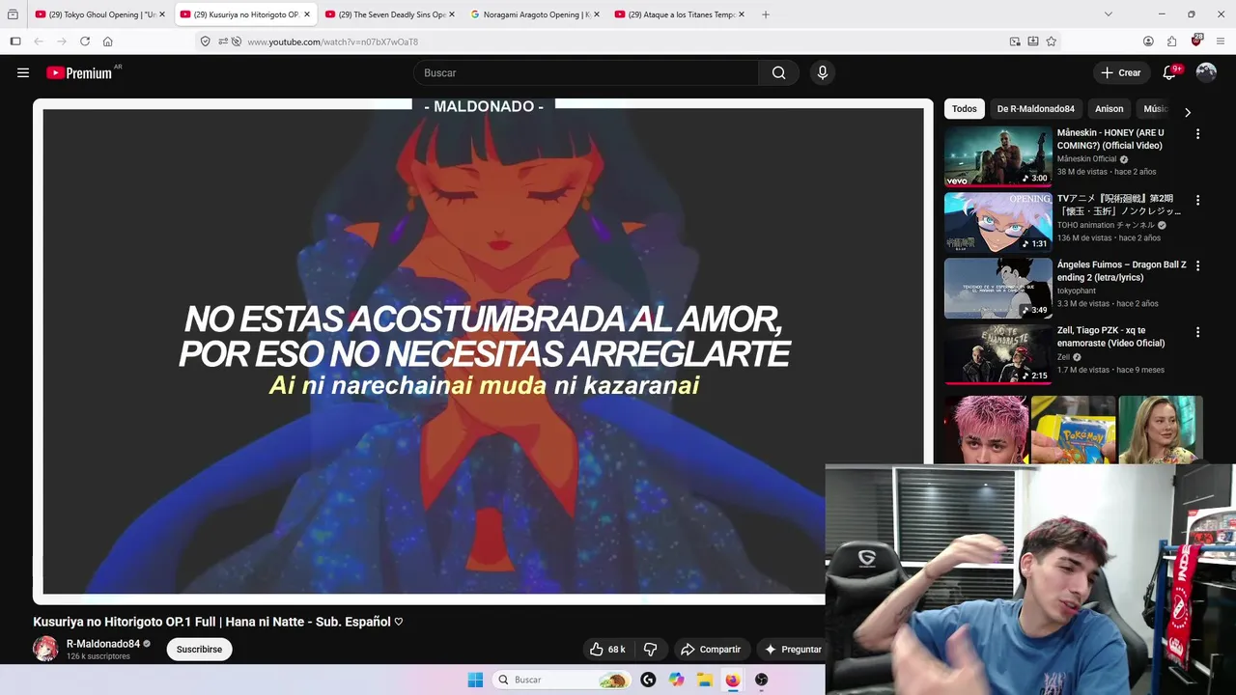This screenshot has width=1236, height=695.
Task: Click the Crear create button
Action: [1120, 72]
